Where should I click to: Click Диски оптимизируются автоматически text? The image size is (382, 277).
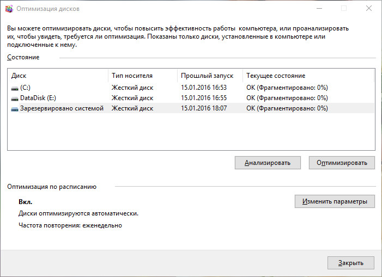pyautogui.click(x=78, y=213)
